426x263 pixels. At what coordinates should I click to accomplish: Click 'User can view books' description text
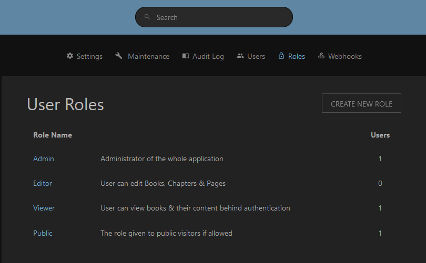tap(195, 208)
